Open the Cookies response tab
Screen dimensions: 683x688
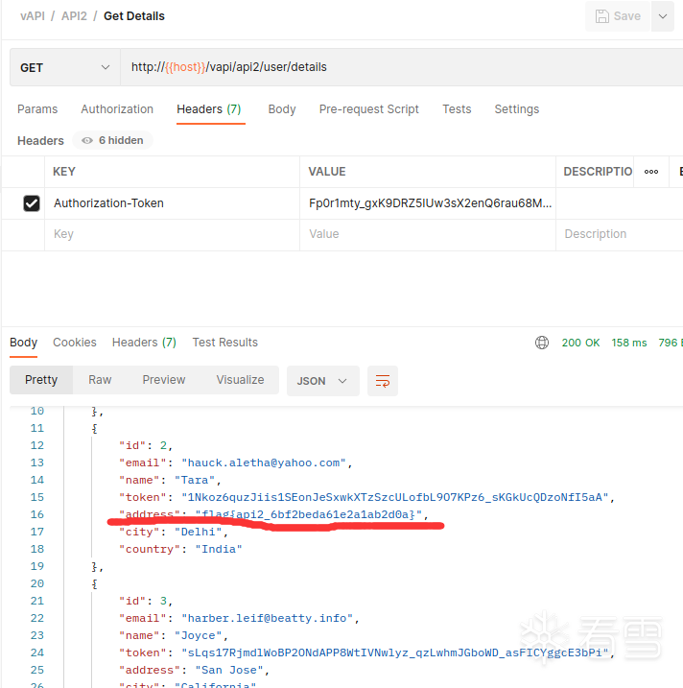click(75, 343)
